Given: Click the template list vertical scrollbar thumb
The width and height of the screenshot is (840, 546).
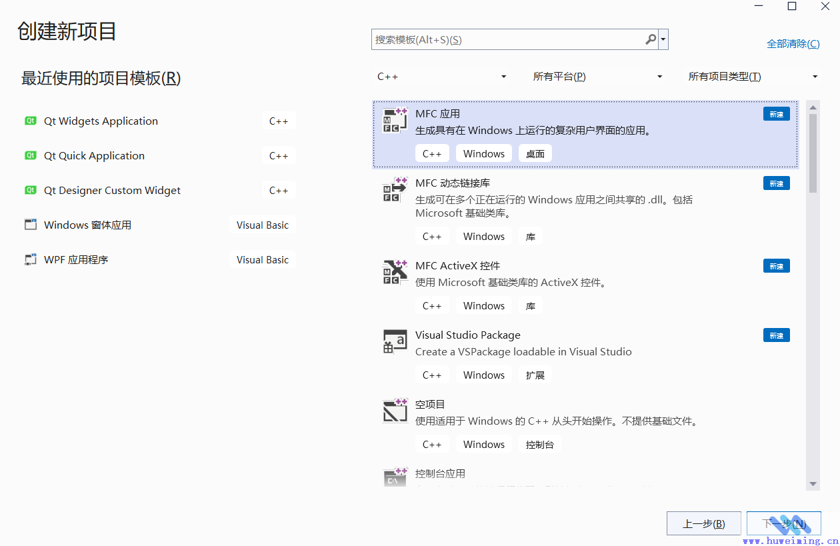Looking at the screenshot, I should (x=813, y=153).
